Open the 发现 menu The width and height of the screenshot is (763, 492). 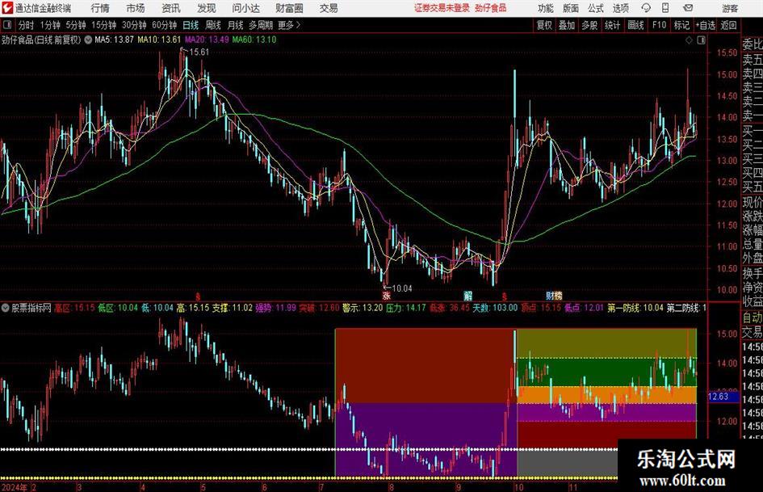point(207,8)
